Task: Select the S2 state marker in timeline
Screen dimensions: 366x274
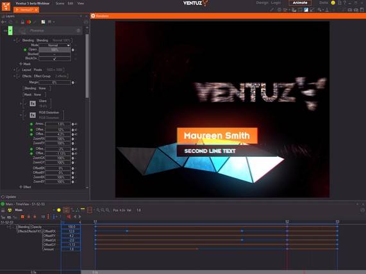Action: [287, 222]
